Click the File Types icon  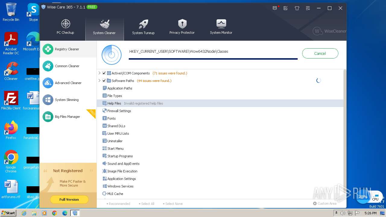tap(105, 96)
